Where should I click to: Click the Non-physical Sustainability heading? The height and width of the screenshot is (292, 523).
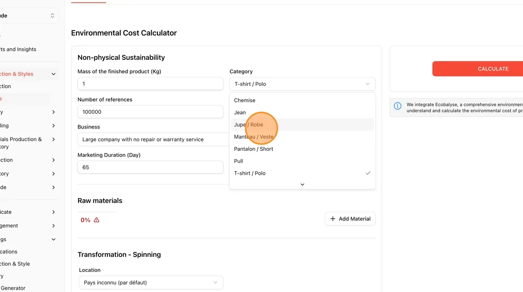pos(121,57)
